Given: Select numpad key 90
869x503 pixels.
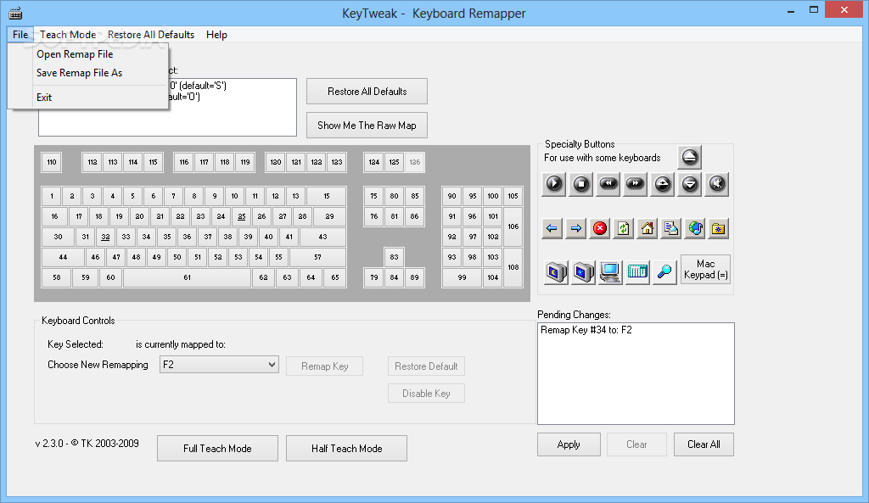Looking at the screenshot, I should [x=452, y=196].
